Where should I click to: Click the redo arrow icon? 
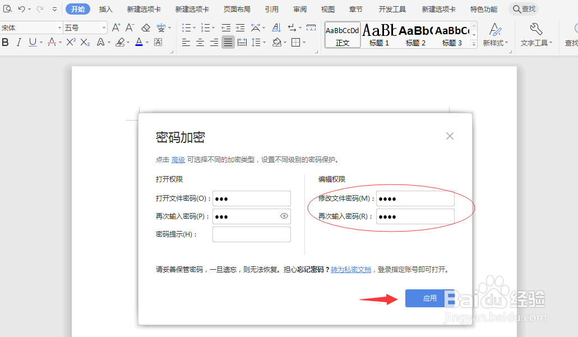[x=40, y=9]
